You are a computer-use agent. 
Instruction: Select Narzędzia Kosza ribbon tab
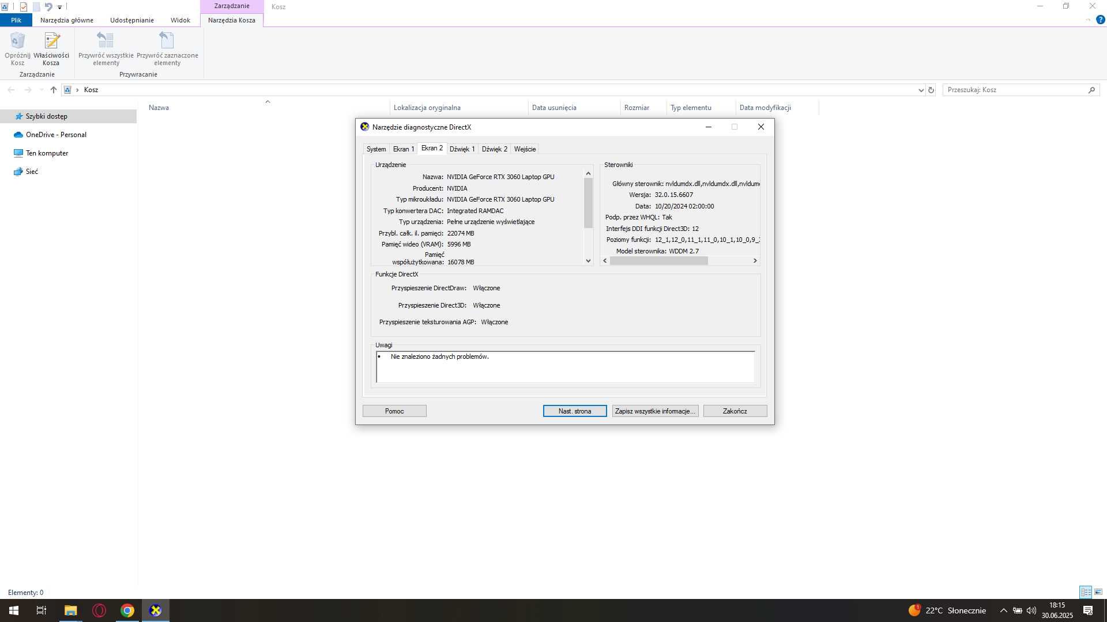pyautogui.click(x=232, y=20)
